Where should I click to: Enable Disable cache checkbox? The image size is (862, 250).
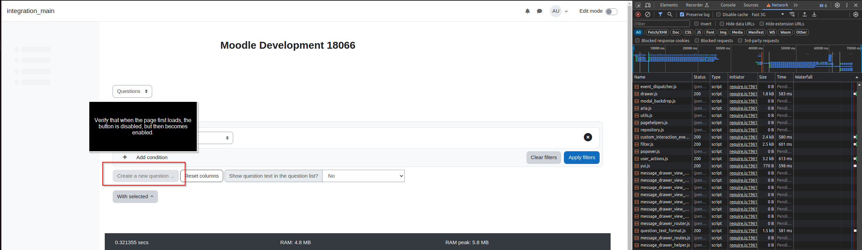pyautogui.click(x=718, y=14)
